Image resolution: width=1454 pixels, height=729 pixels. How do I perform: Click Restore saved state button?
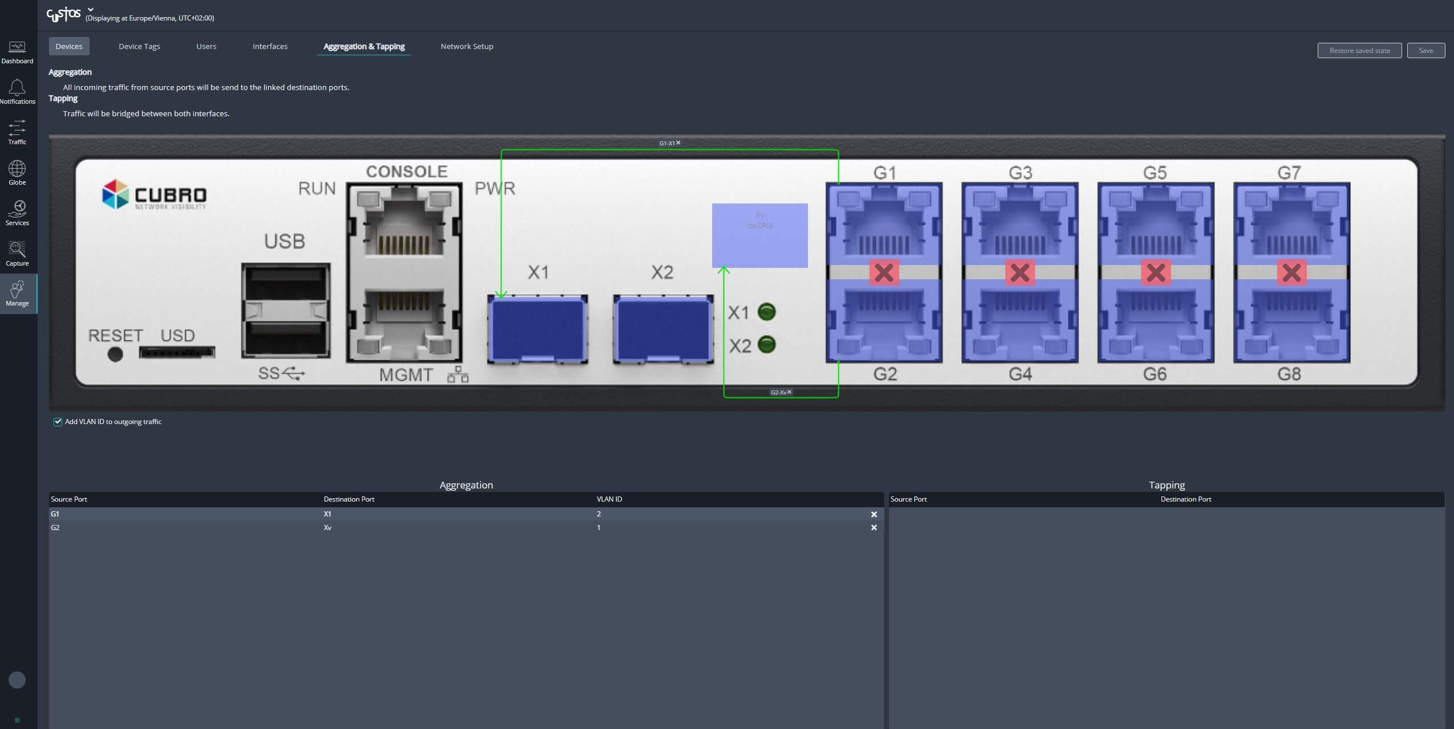1359,51
